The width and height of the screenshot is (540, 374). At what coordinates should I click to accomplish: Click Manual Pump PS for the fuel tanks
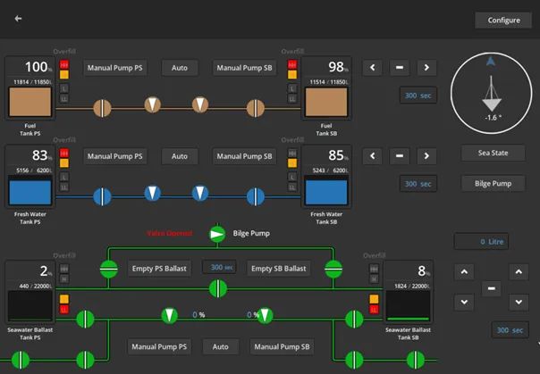pyautogui.click(x=115, y=68)
